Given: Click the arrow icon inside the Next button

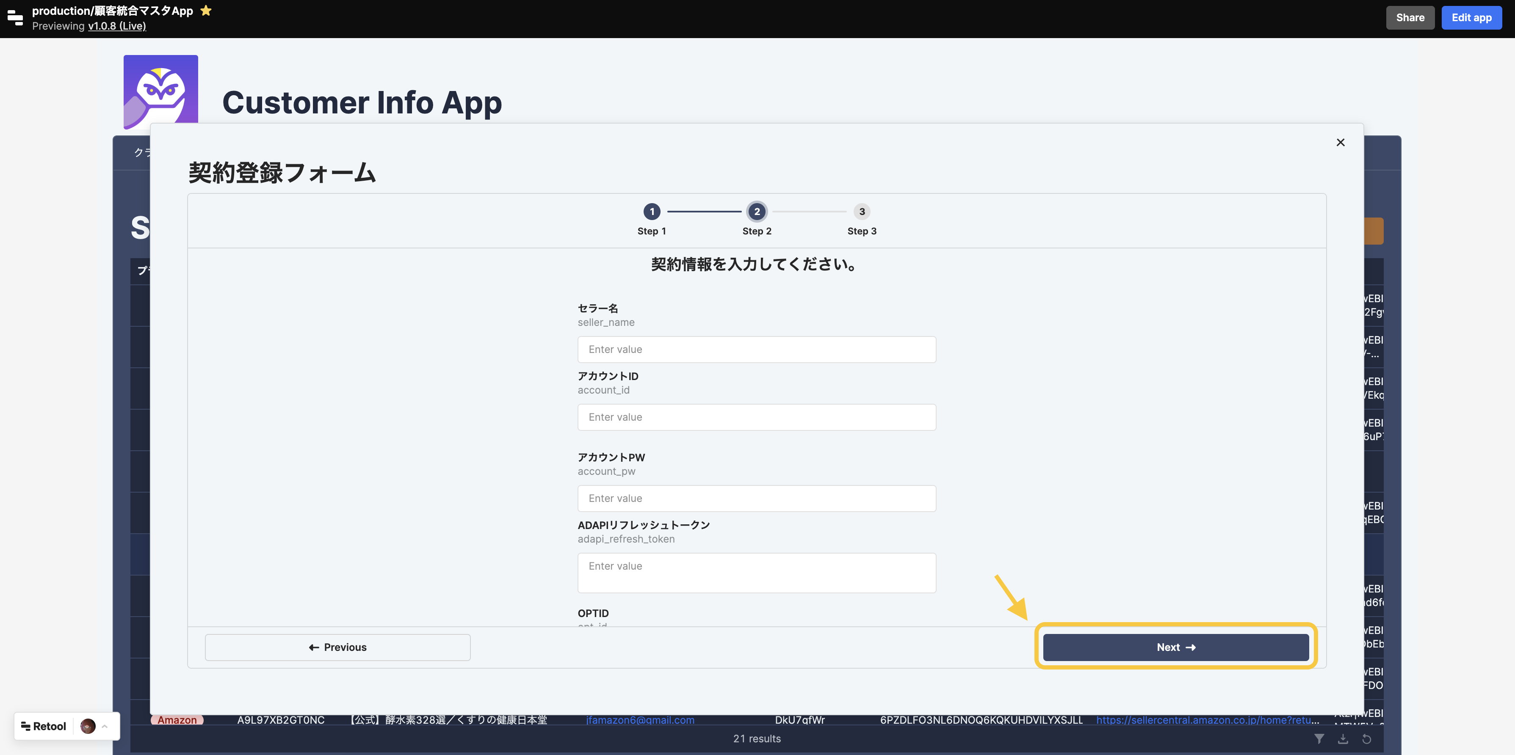Looking at the screenshot, I should tap(1192, 647).
